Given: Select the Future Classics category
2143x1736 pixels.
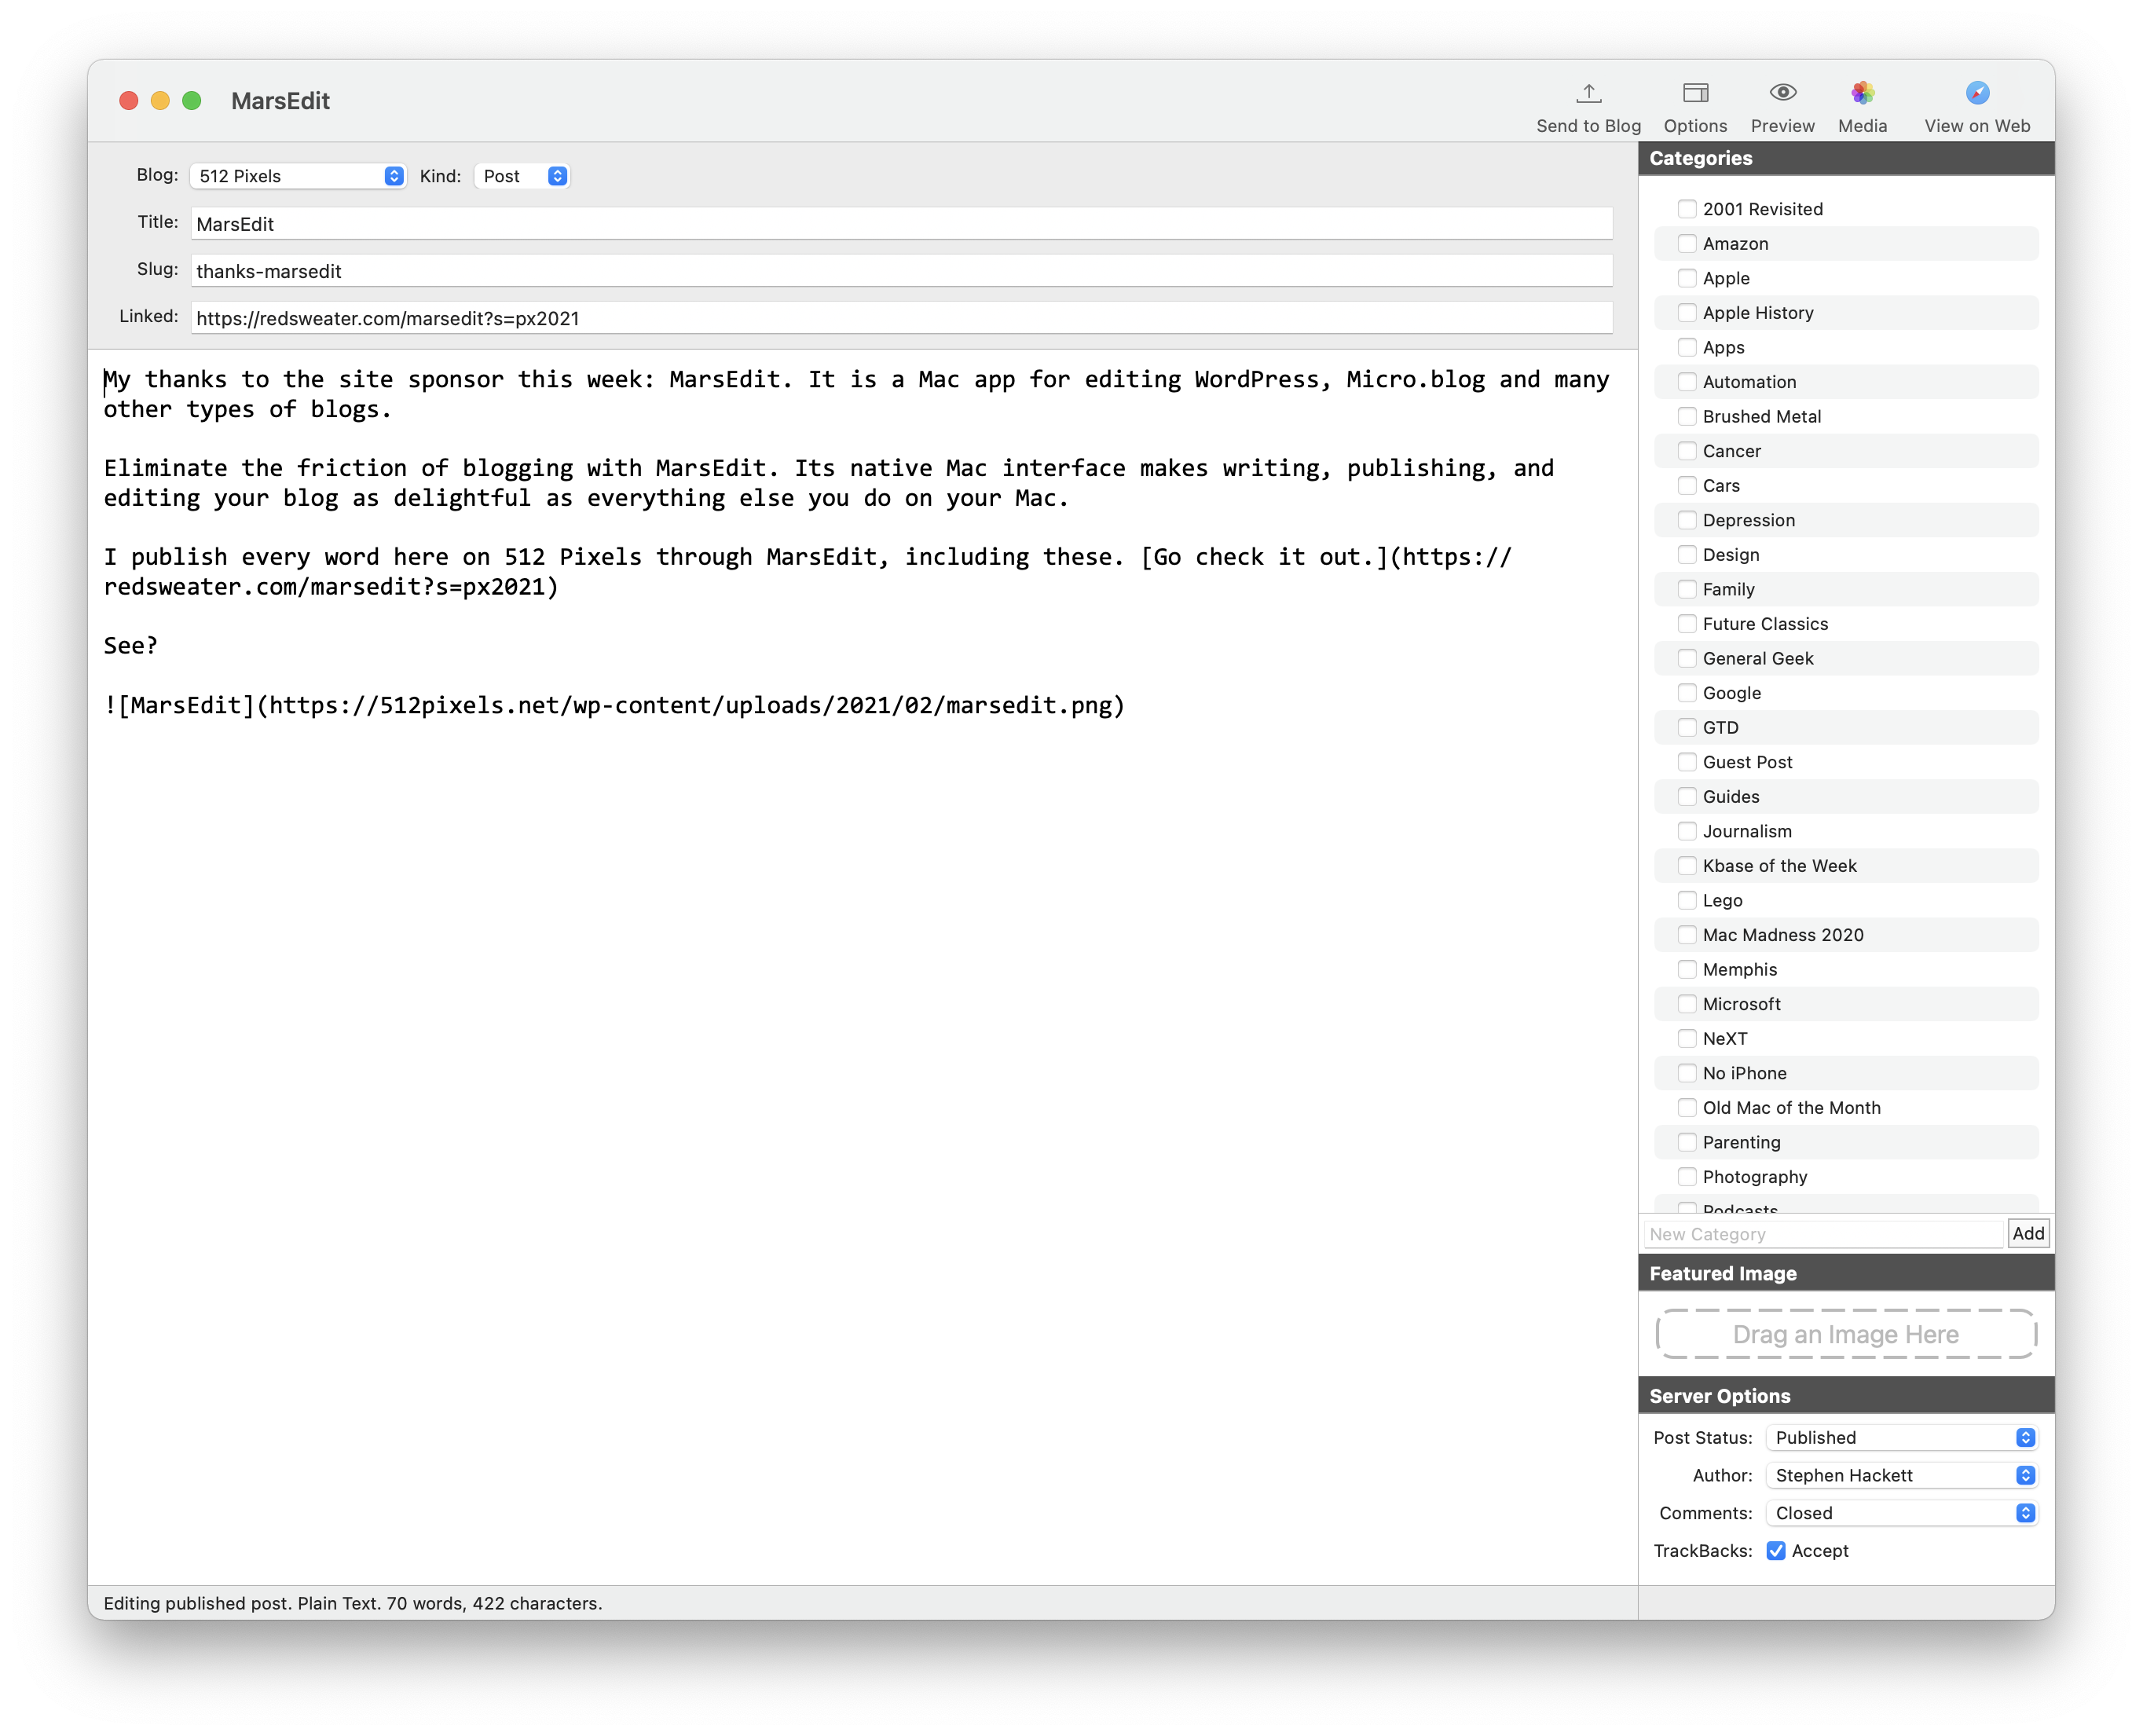Looking at the screenshot, I should click(x=1687, y=623).
